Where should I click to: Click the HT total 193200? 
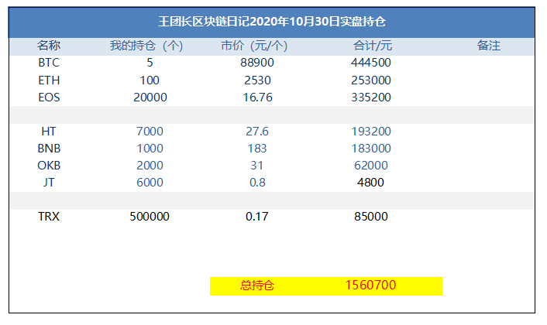pos(371,132)
